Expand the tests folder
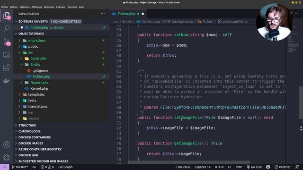The image size is (303, 170). point(19,101)
